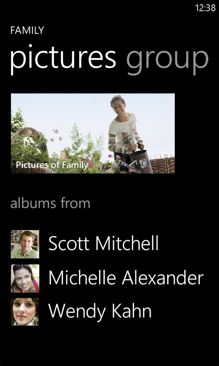Tap Wendy Kahn's face thumbnail

(25, 312)
